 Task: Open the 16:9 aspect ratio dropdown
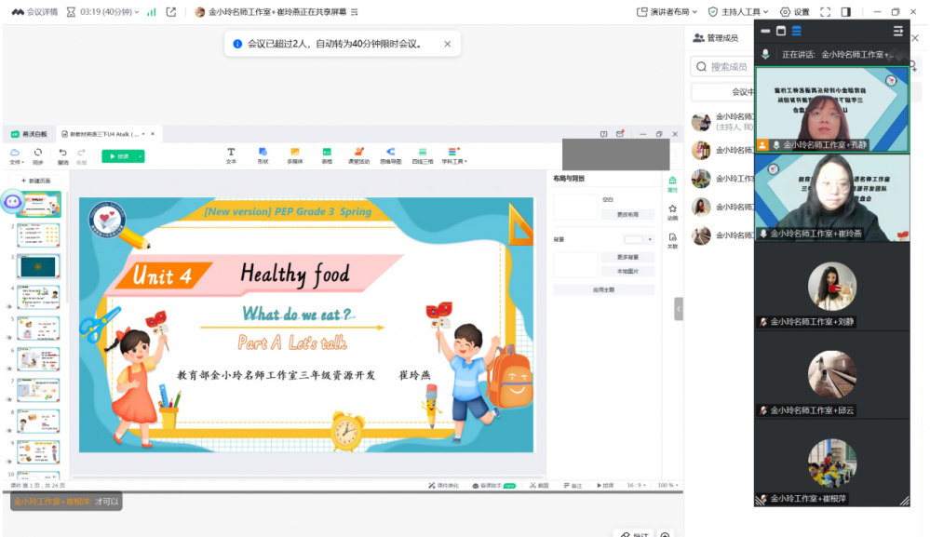tap(637, 486)
